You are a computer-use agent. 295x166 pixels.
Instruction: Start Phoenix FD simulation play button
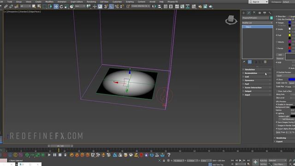49,155
